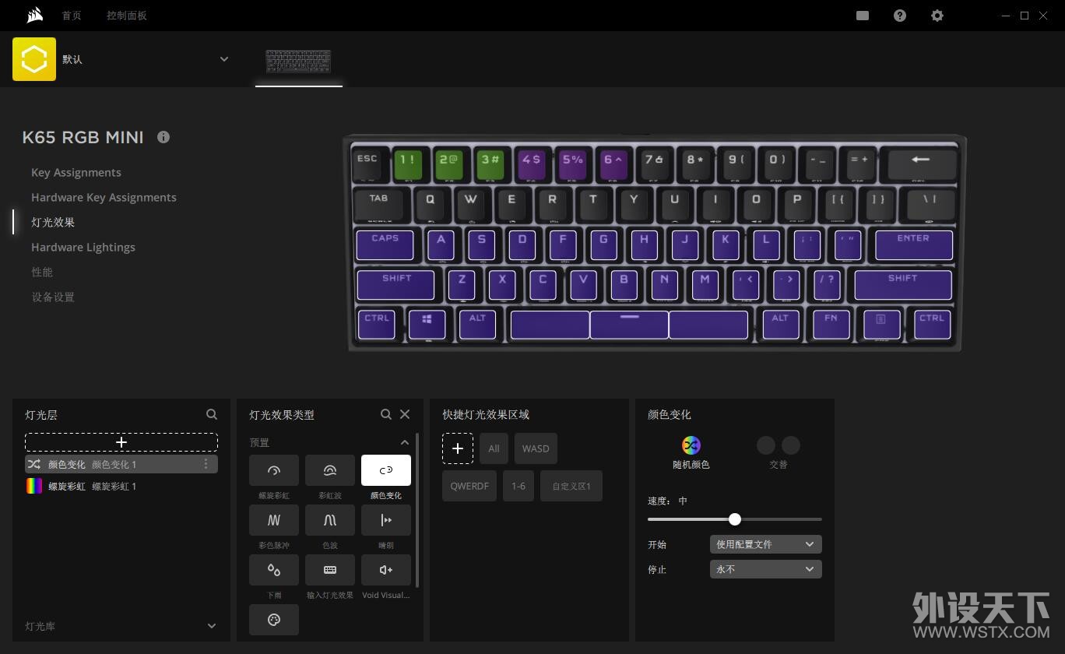1065x654 pixels.
Task: Open Hardware Key Assignments section
Action: [x=104, y=197]
